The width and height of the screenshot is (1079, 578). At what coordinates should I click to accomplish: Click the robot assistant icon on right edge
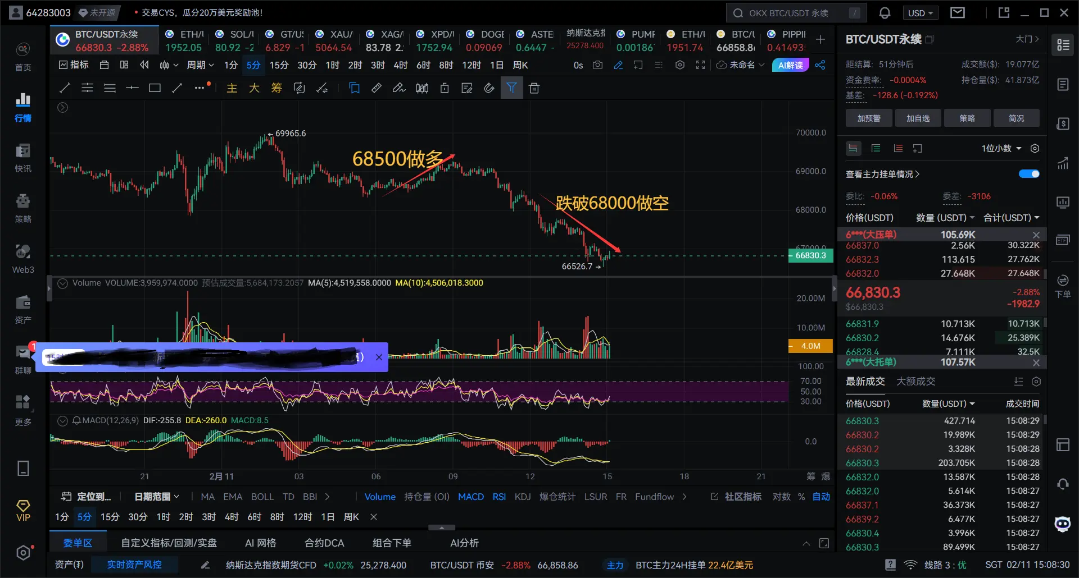pyautogui.click(x=1063, y=524)
